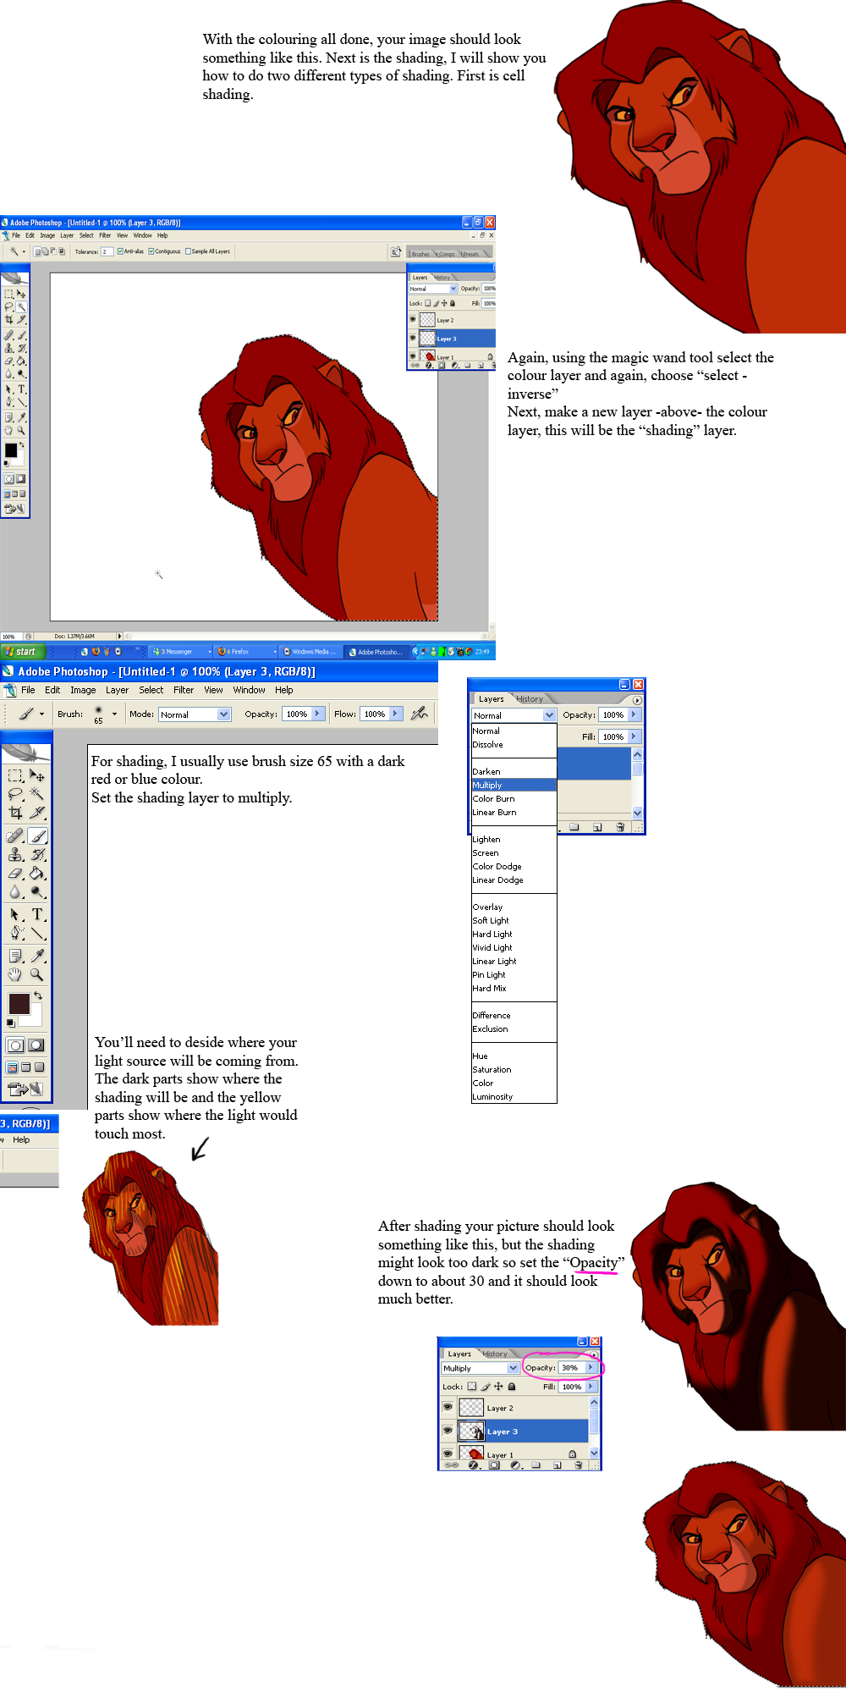Image resolution: width=846 pixels, height=1693 pixels.
Task: Add layer mask in the 30% opacity Layers panel
Action: (494, 1465)
